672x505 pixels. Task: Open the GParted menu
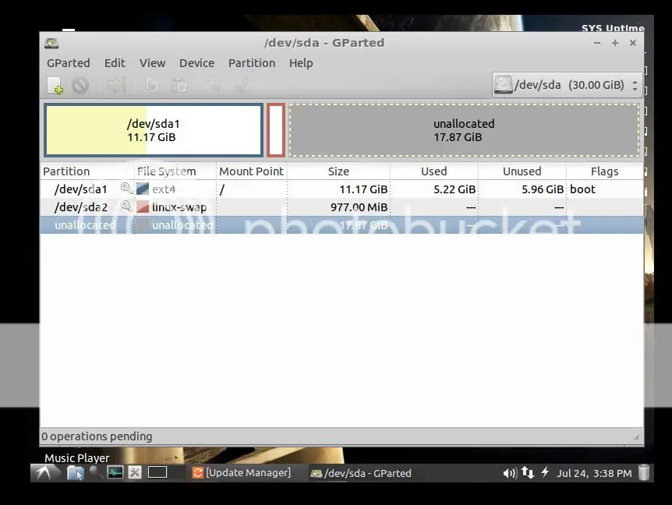tap(68, 63)
